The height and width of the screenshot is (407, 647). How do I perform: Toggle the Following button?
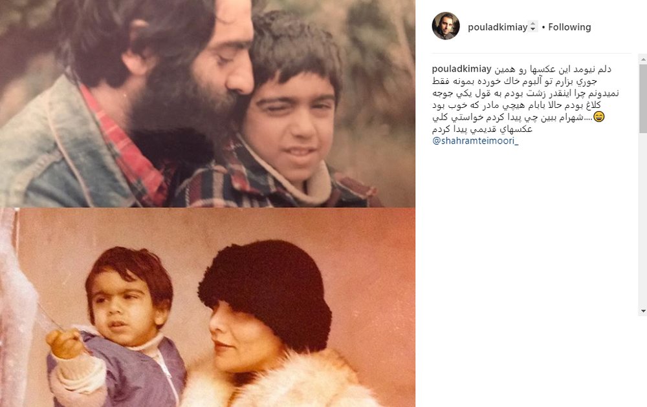click(569, 27)
